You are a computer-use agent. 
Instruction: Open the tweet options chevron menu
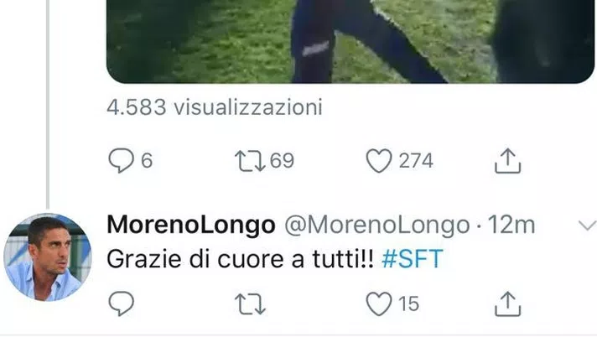[x=588, y=226]
